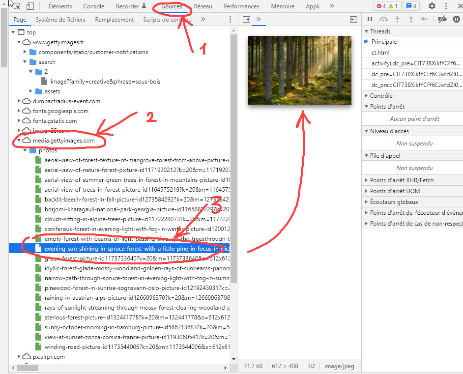The width and height of the screenshot is (463, 374).
Task: Expand the assets folder
Action: tap(30, 91)
